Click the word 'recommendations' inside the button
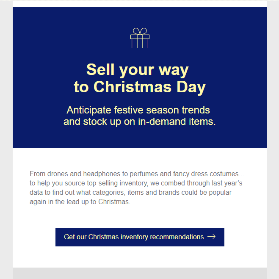 tap(177, 237)
